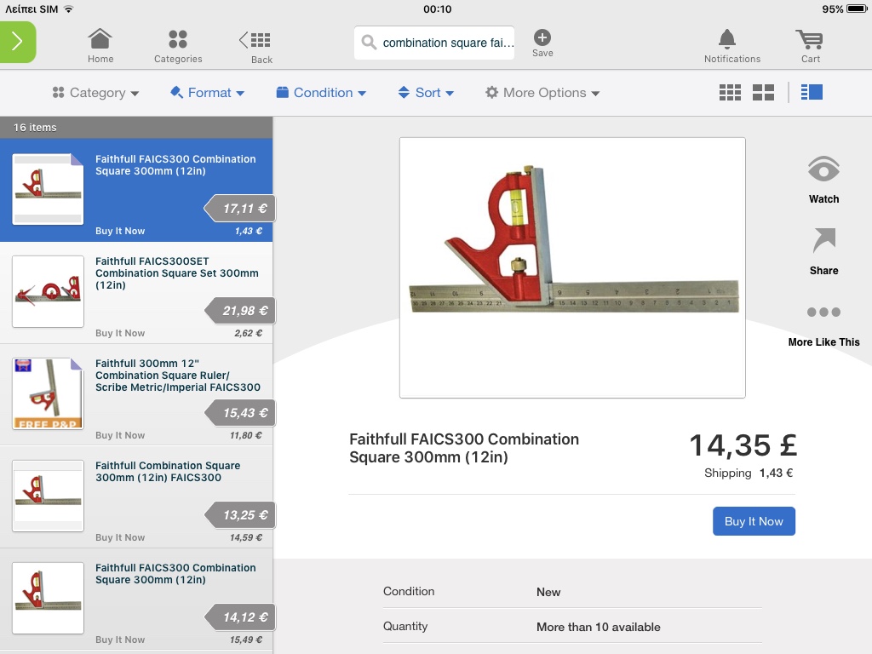Tap the Back grid icon
The image size is (872, 654).
pos(255,46)
